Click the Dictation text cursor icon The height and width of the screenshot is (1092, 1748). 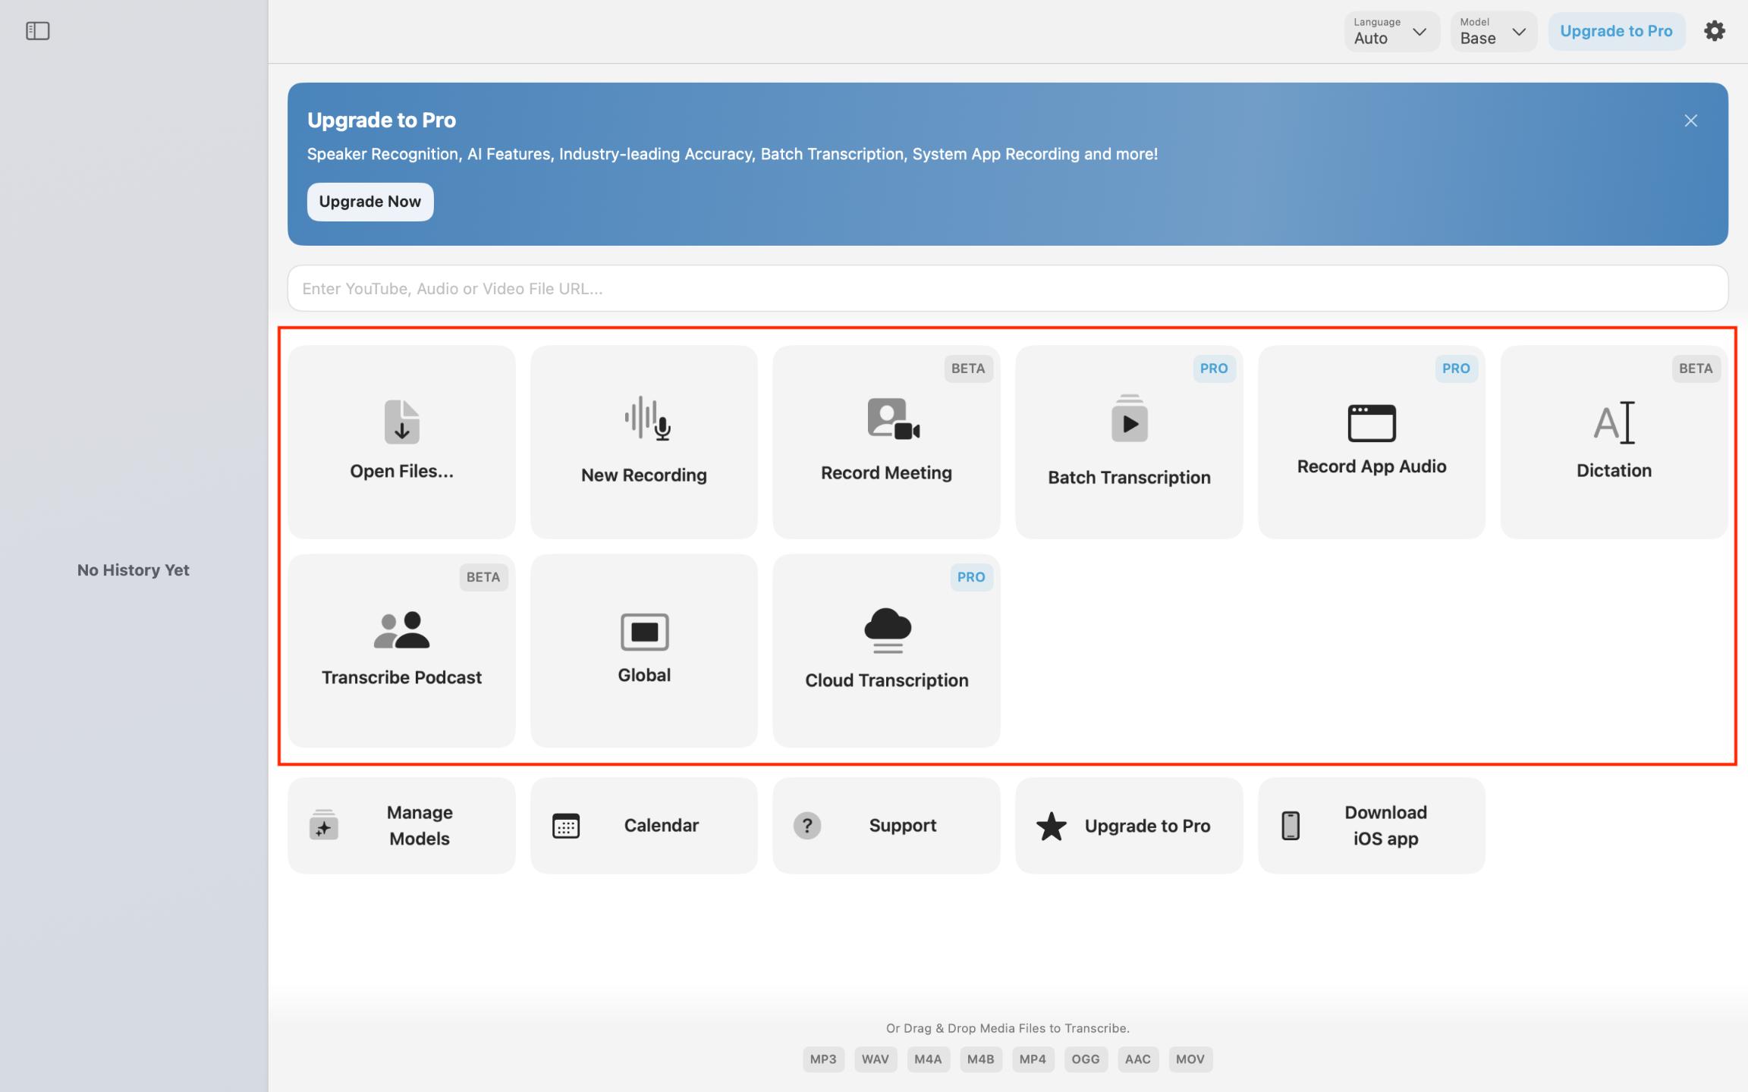pos(1614,422)
